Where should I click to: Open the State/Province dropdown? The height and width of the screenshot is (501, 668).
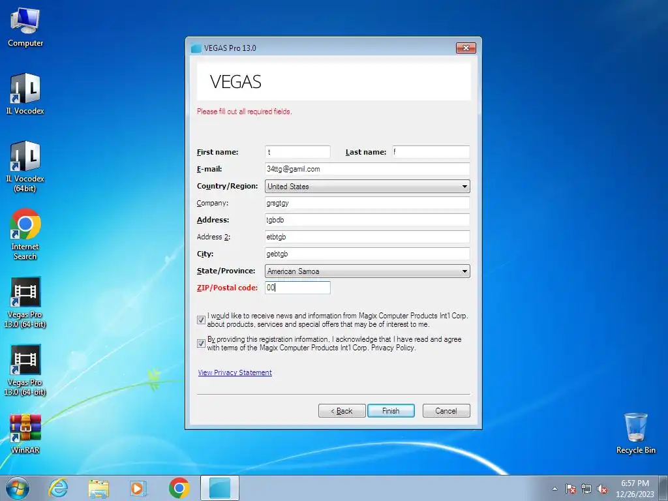coord(367,271)
